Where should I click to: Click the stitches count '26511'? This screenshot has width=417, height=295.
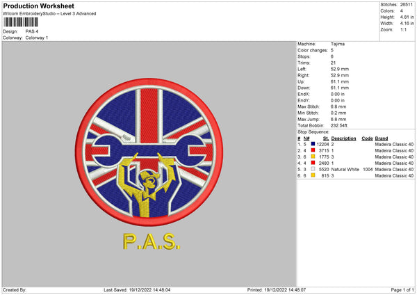tap(407, 5)
